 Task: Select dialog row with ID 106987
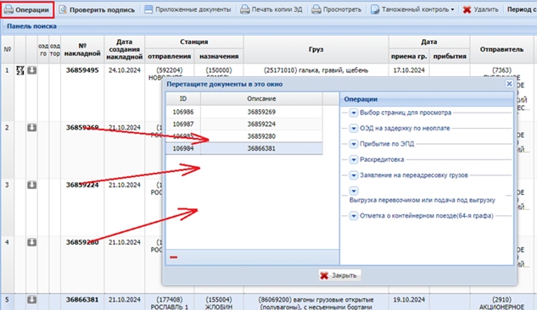tap(244, 124)
